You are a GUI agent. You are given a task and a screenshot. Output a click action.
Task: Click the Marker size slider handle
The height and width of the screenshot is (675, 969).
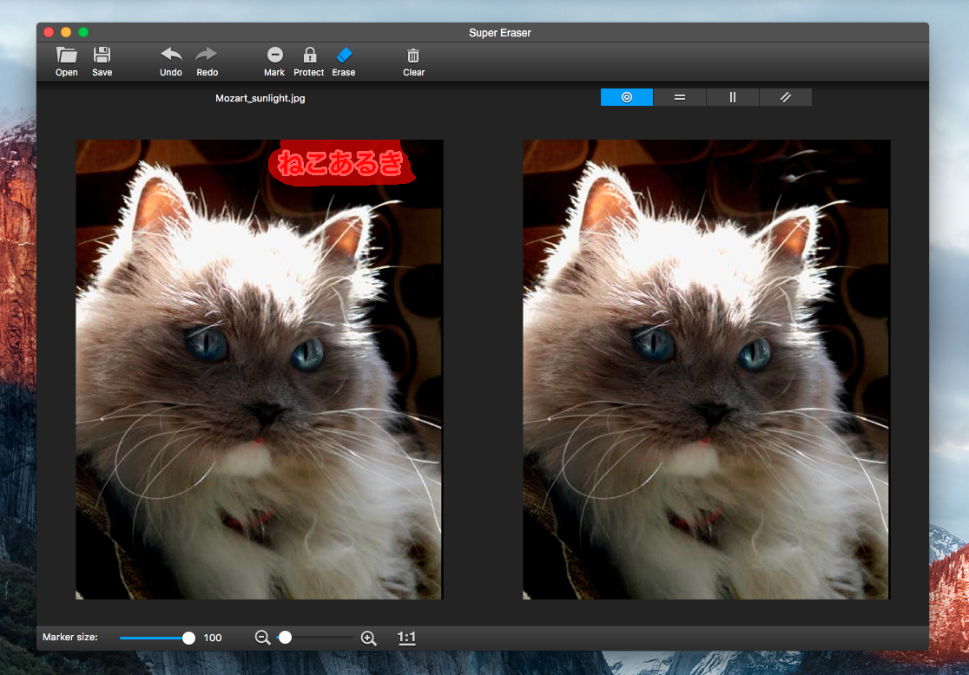188,638
